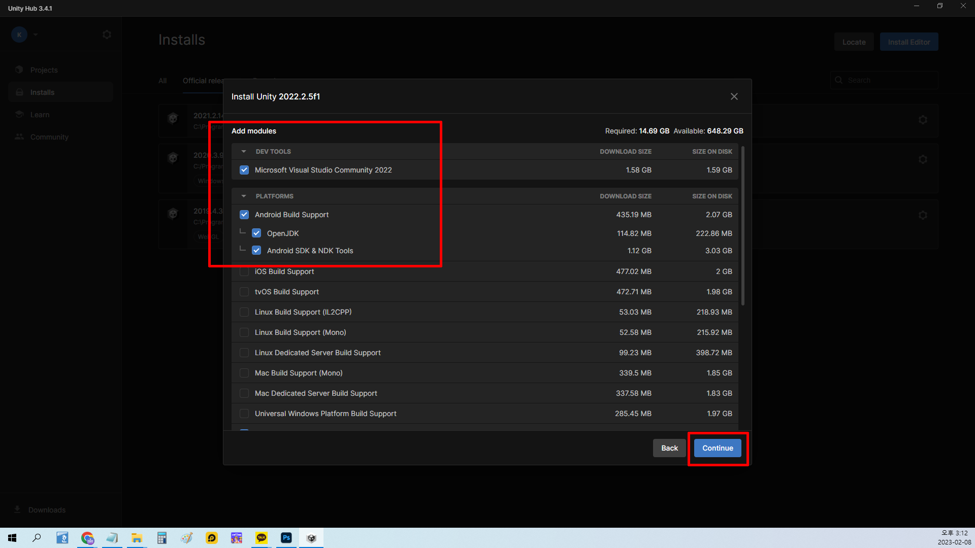Open the Windows Start menu
Viewport: 975px width, 548px height.
(x=12, y=538)
